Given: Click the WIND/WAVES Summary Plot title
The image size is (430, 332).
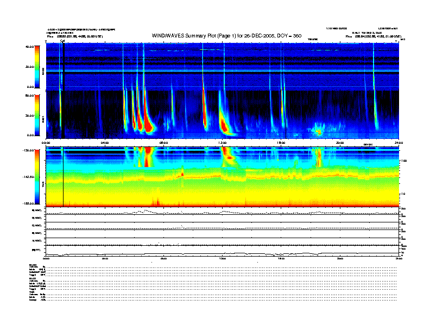Looking at the screenshot, I should point(226,36).
